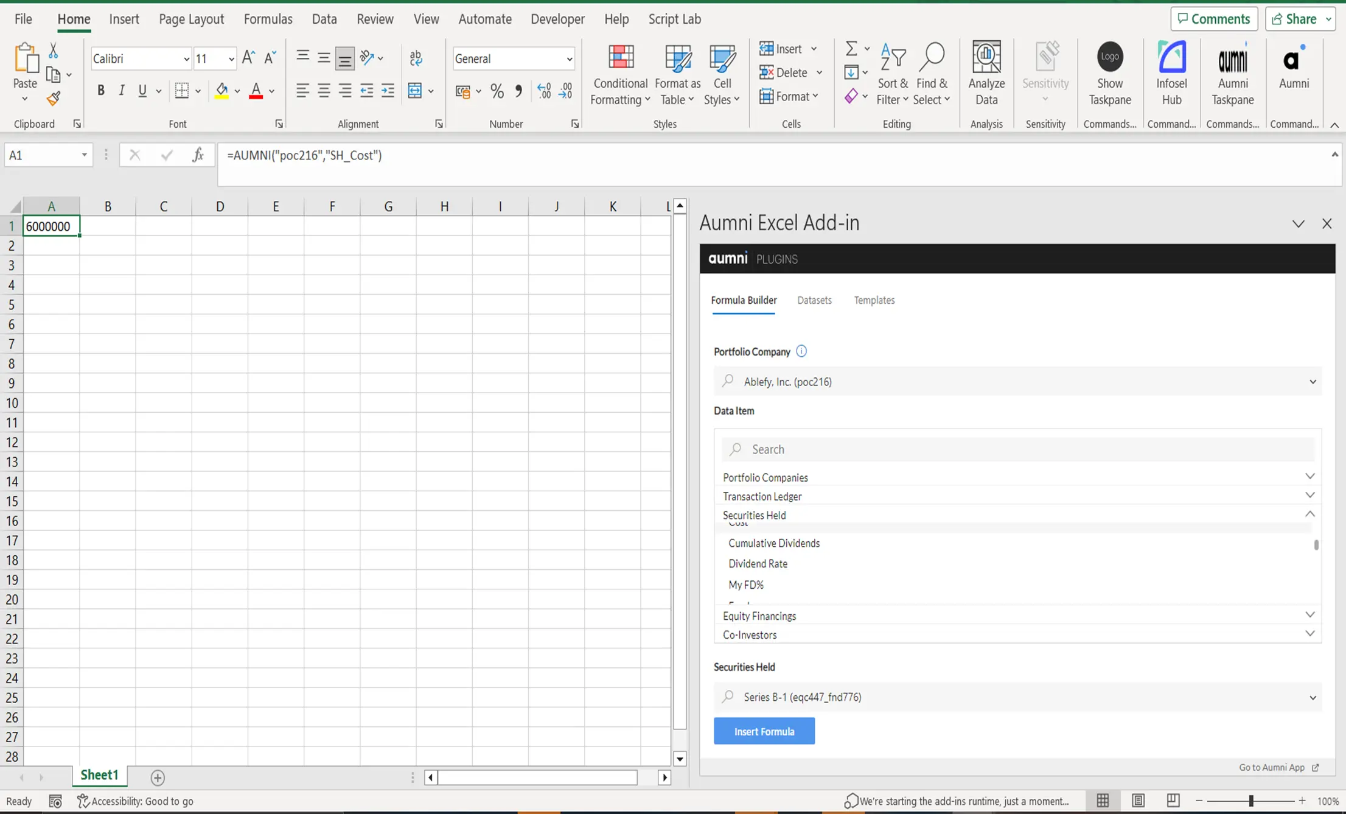The image size is (1346, 814).
Task: Open Conditional Formatting menu
Action: point(620,74)
